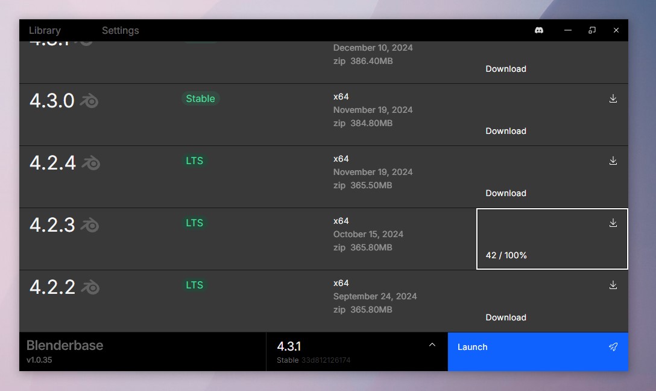The height and width of the screenshot is (391, 656).
Task: Download Blender 4.2.4 LTS
Action: (506, 193)
